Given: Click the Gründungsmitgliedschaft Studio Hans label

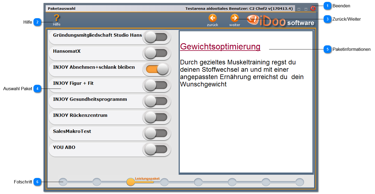Looking at the screenshot, I should click(x=97, y=35).
